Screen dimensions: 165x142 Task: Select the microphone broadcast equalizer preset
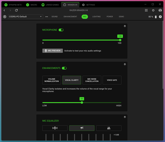55,128
